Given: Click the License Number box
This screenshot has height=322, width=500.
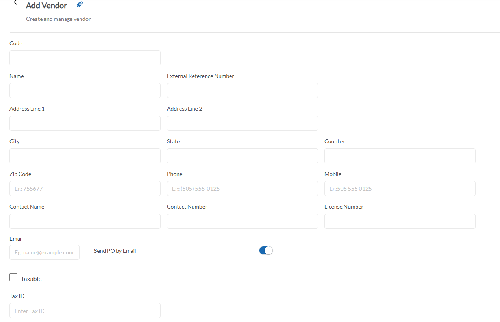Looking at the screenshot, I should pos(400,221).
